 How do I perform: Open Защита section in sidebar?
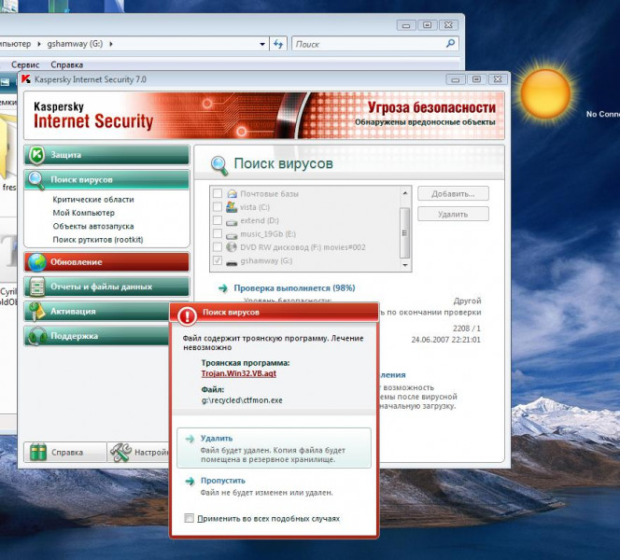point(106,155)
